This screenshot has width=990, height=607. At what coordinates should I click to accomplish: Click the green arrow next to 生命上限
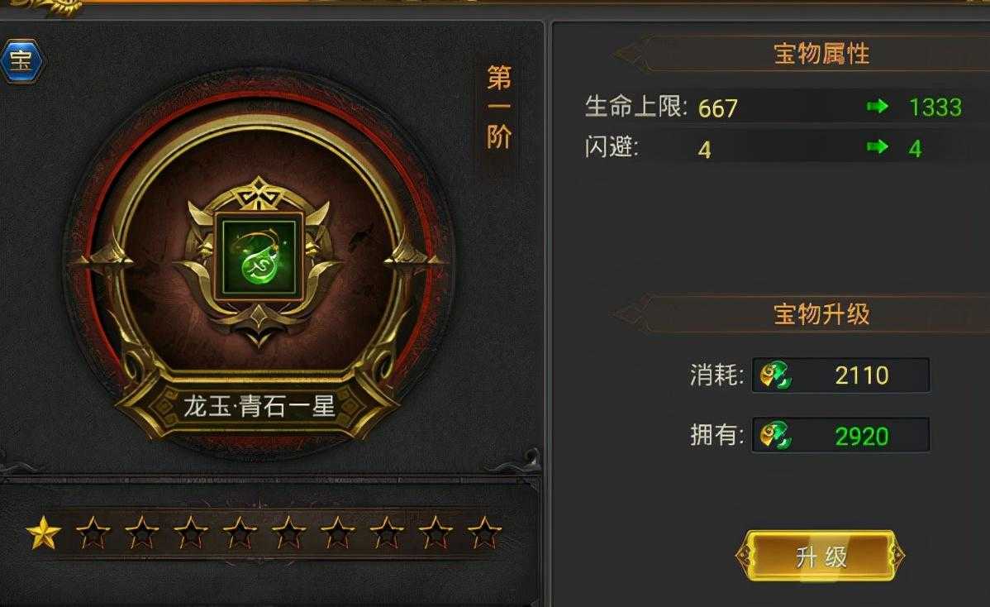click(x=877, y=107)
